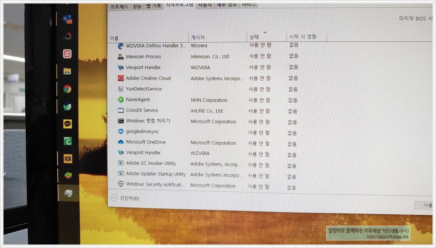Click 사용 안 함 status of YunDetectService
Image resolution: width=436 pixels, height=248 pixels.
point(260,89)
